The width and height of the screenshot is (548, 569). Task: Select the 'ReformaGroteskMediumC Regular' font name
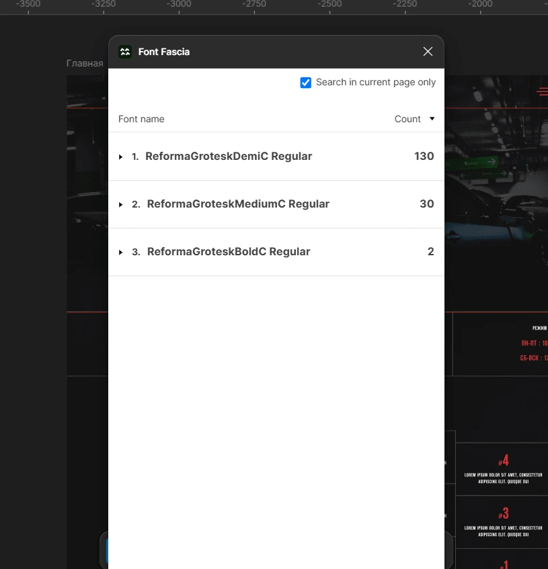click(x=238, y=204)
